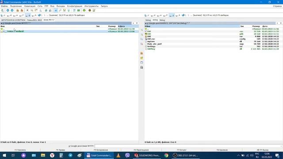Click F7 Каталог button
The image size is (283, 159).
click(x=182, y=150)
